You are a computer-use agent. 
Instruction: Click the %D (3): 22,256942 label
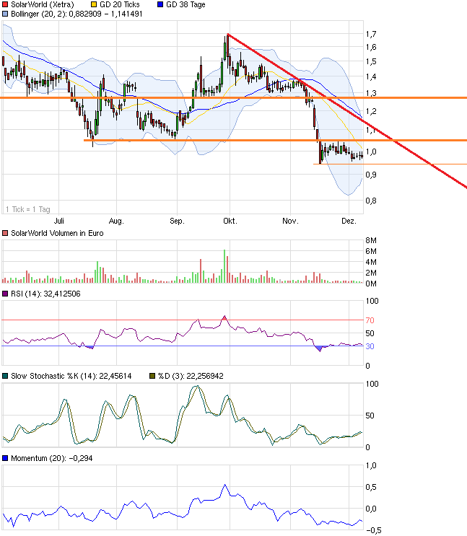pyautogui.click(x=191, y=376)
